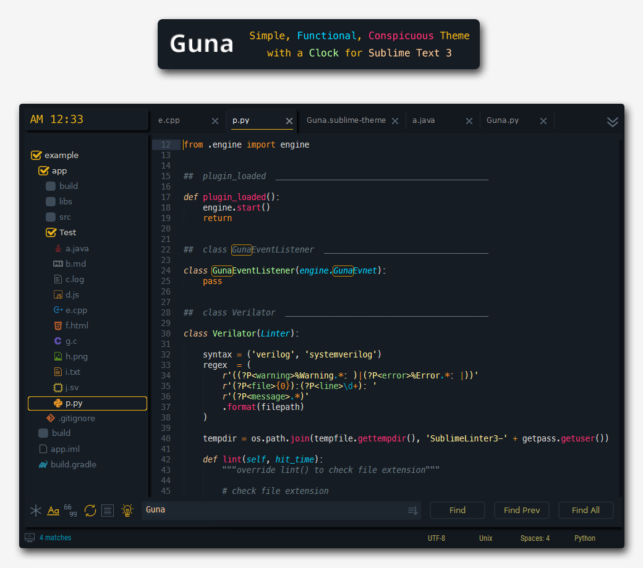Click the highlighted Guna match on line 22
This screenshot has width=643, height=568.
pyautogui.click(x=242, y=249)
